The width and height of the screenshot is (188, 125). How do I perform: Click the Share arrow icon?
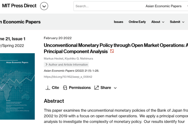pos(97,88)
